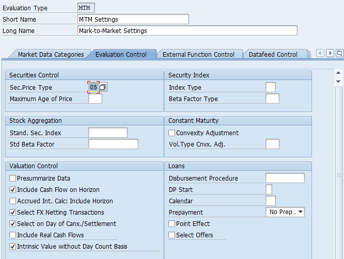Open the External Function Control tab
The image size is (344, 259).
coord(198,54)
